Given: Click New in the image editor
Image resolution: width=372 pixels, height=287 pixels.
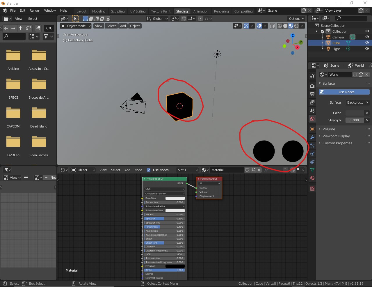Looking at the screenshot, I should 50,178.
